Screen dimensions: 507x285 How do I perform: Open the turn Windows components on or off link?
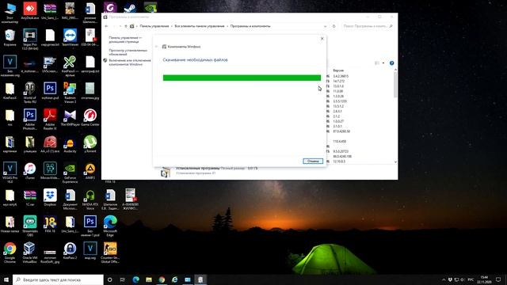[x=130, y=63]
